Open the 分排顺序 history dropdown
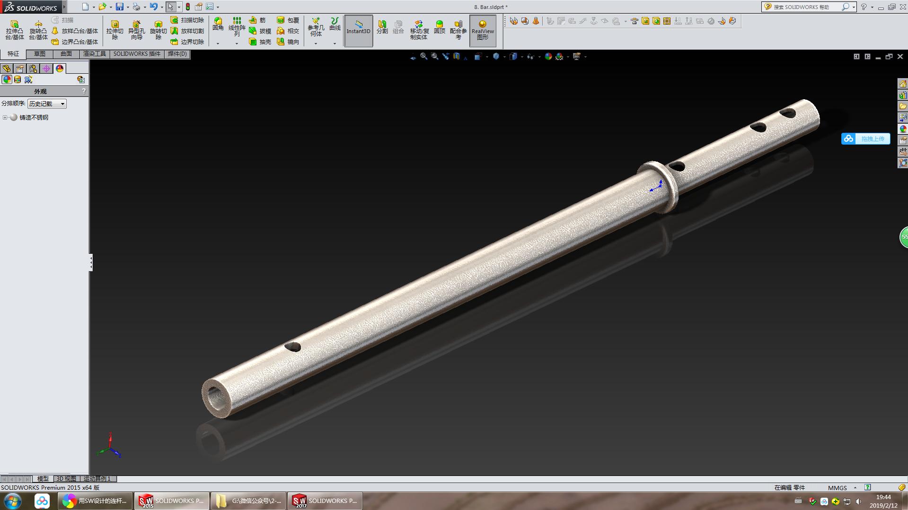Screen dimensions: 908x510 pyautogui.click(x=62, y=103)
